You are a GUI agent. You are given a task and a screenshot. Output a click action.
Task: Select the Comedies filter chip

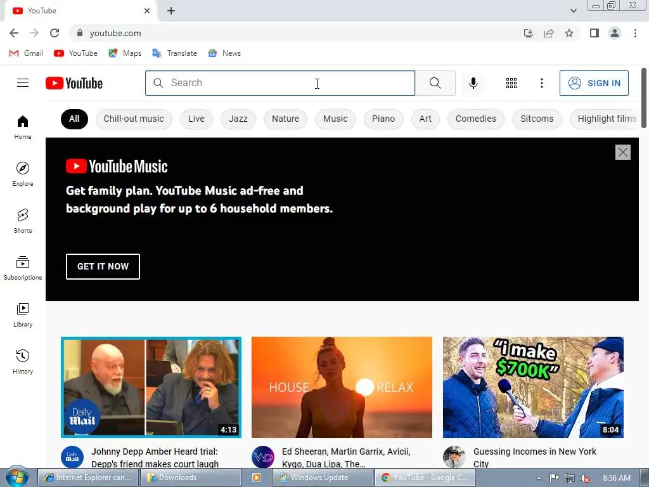click(x=475, y=119)
